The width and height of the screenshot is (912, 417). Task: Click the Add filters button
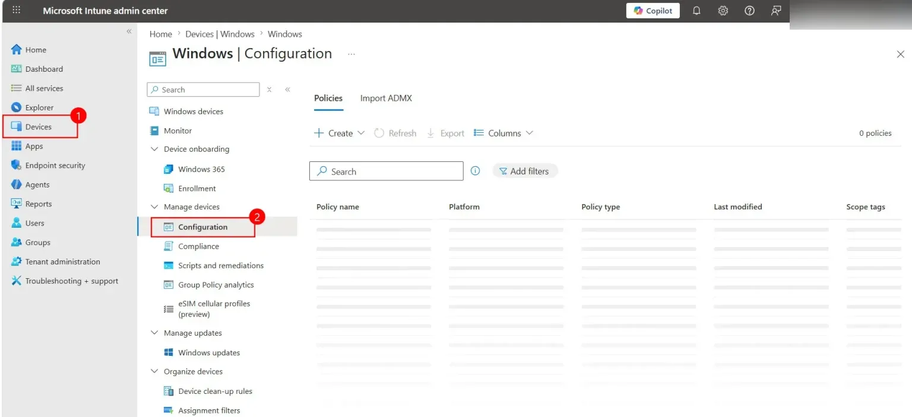525,171
